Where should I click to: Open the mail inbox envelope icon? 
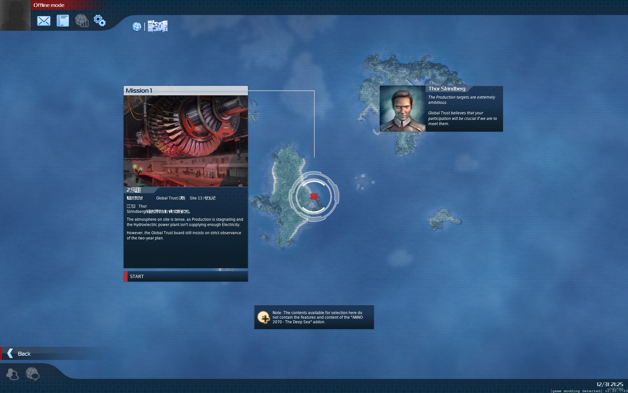tap(44, 21)
